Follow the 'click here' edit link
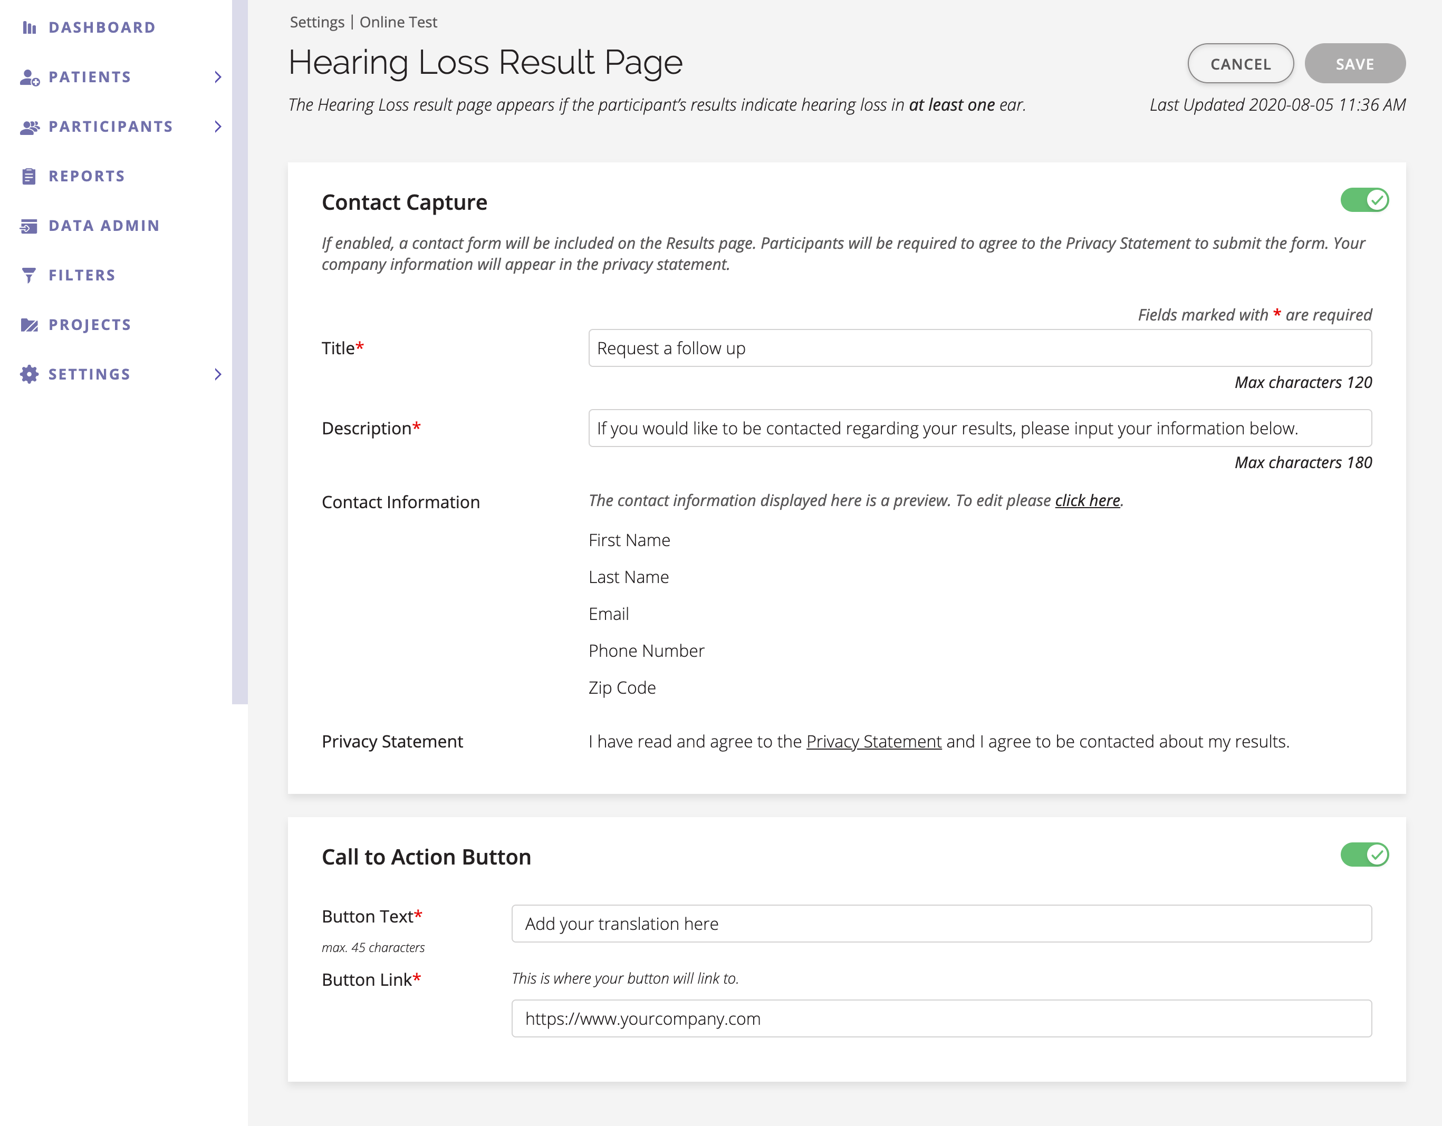This screenshot has width=1442, height=1126. click(1088, 500)
